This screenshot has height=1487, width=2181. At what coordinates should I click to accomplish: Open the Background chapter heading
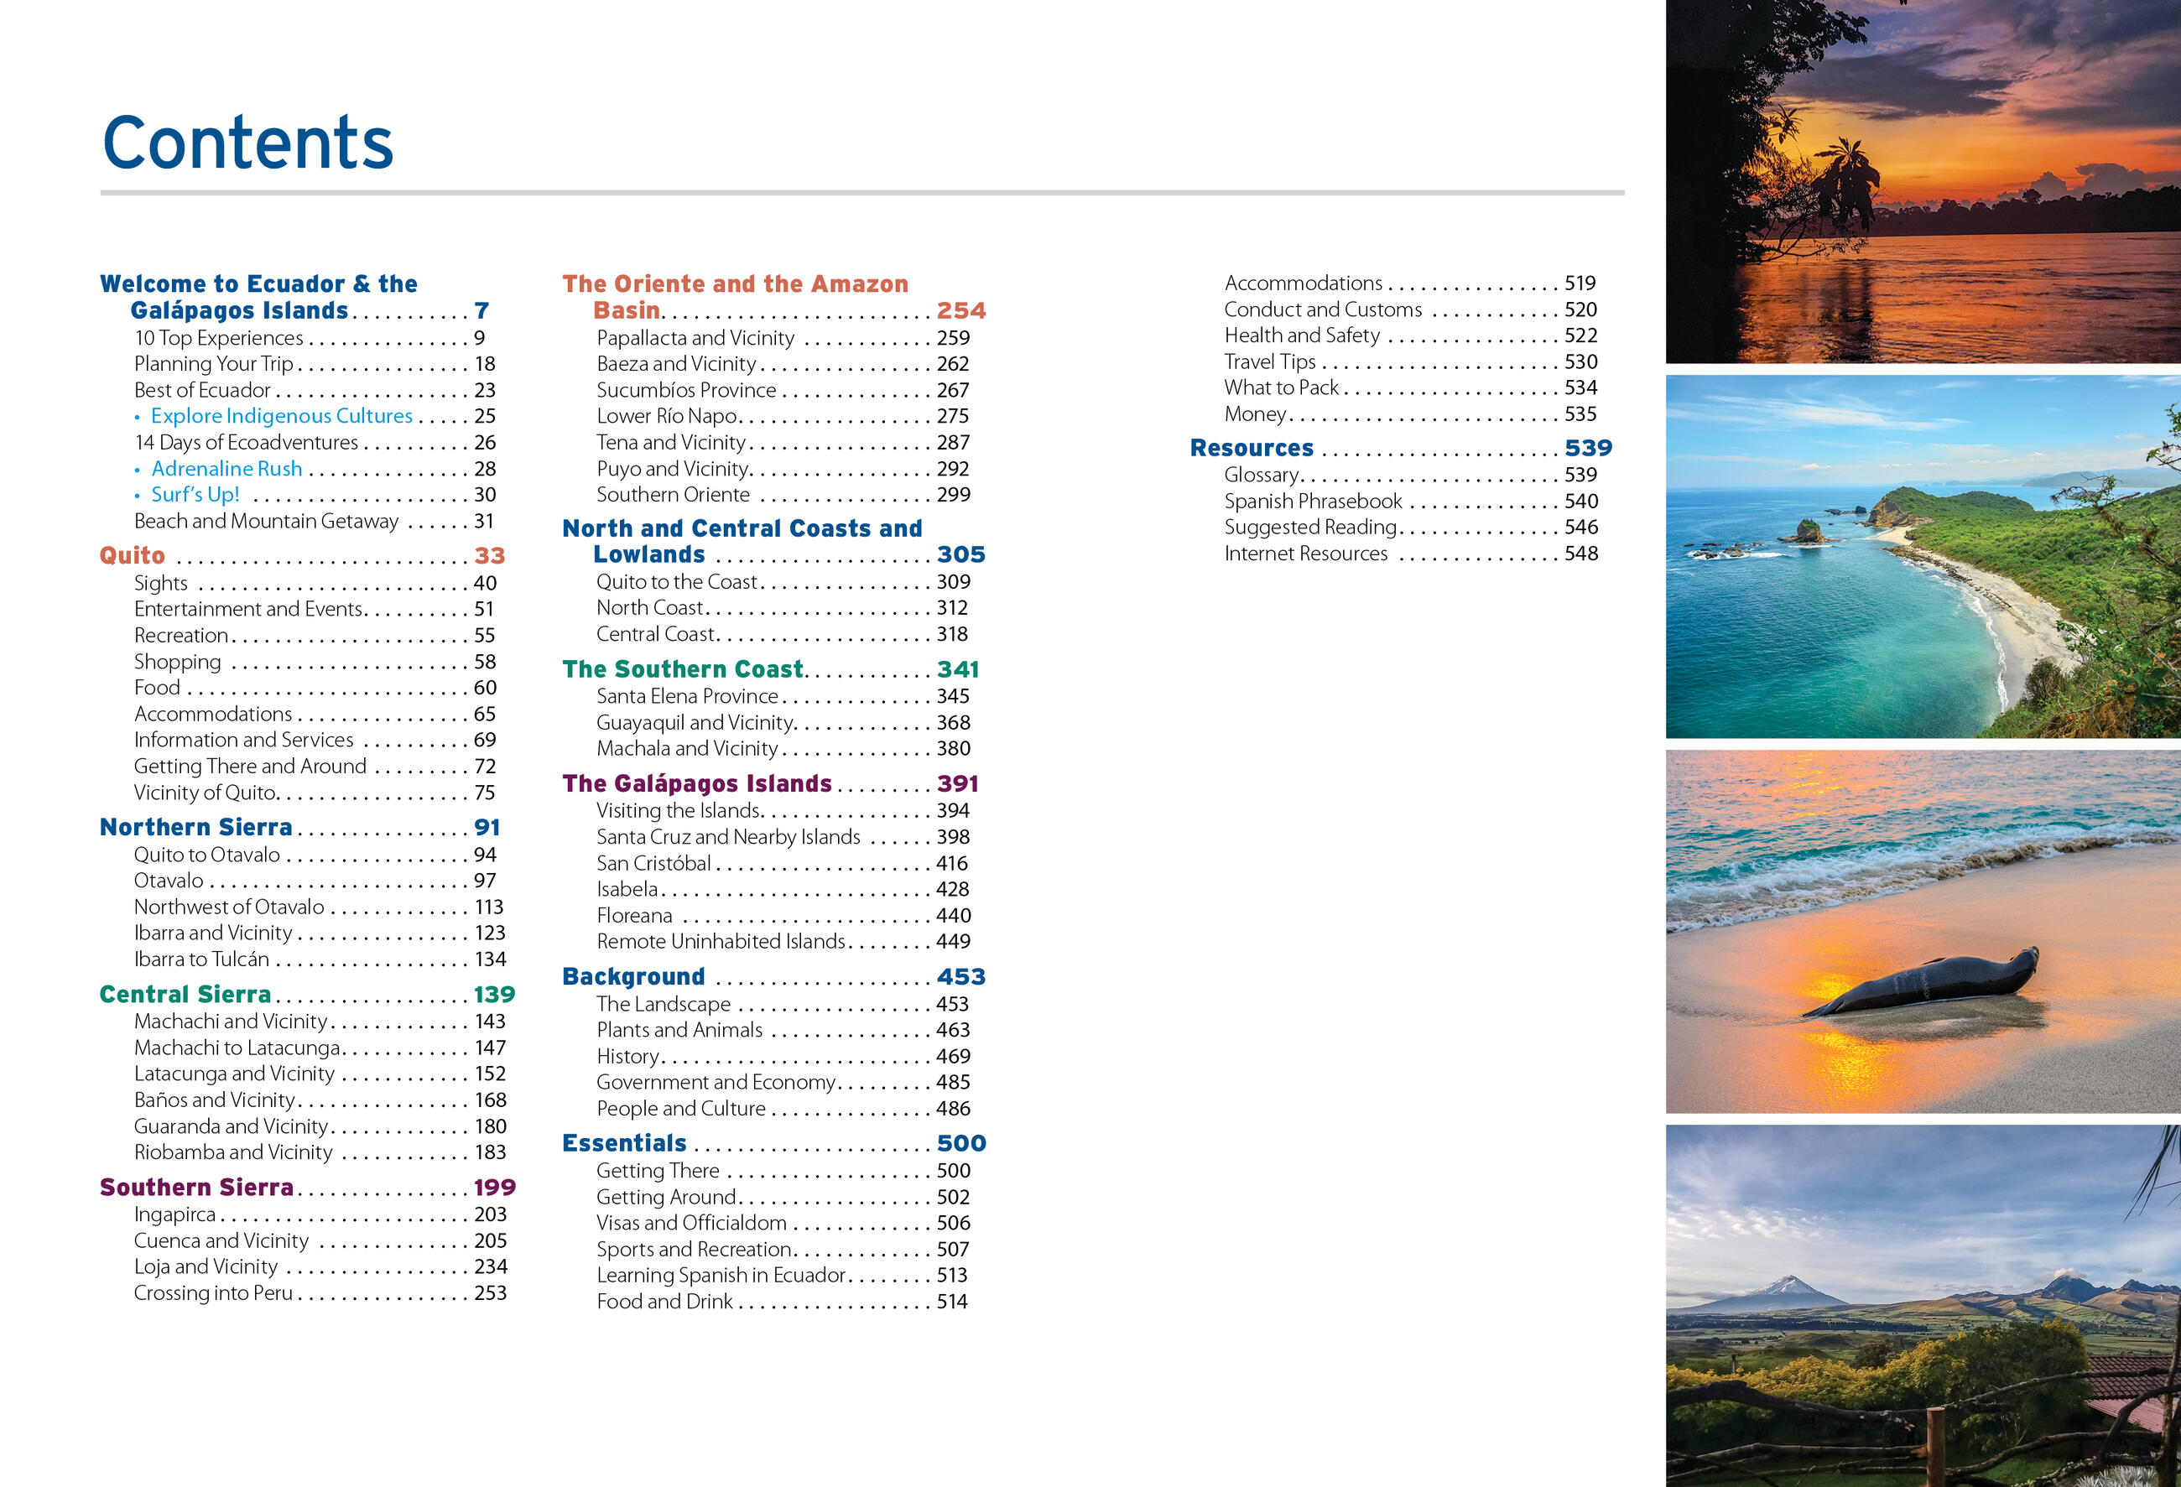tap(633, 976)
